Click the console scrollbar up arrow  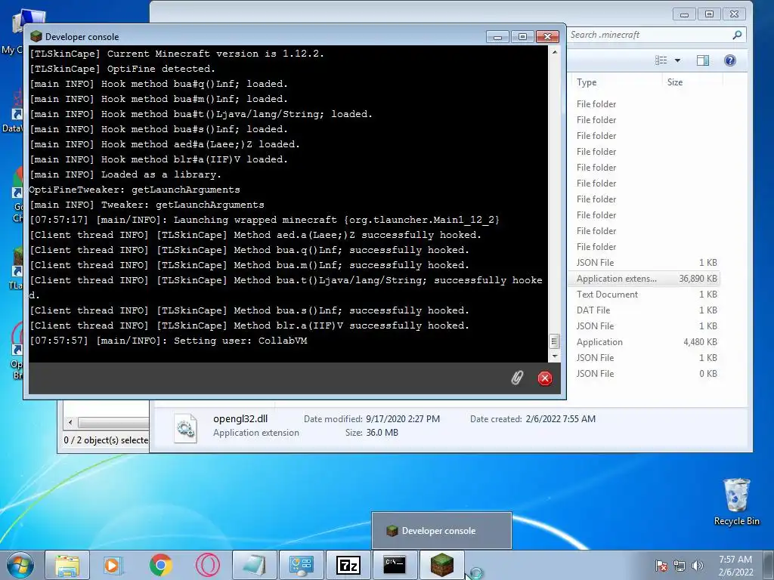pos(554,52)
